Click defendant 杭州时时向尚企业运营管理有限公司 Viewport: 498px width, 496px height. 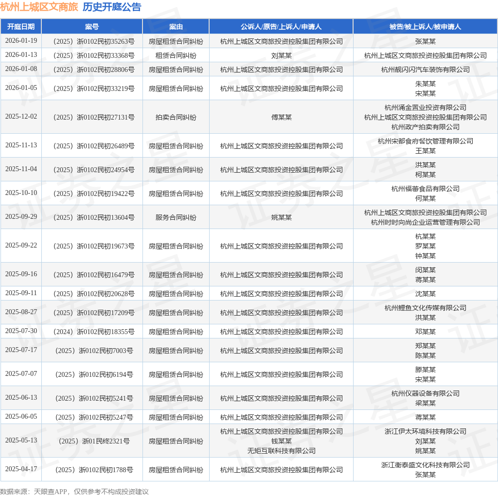pyautogui.click(x=425, y=222)
